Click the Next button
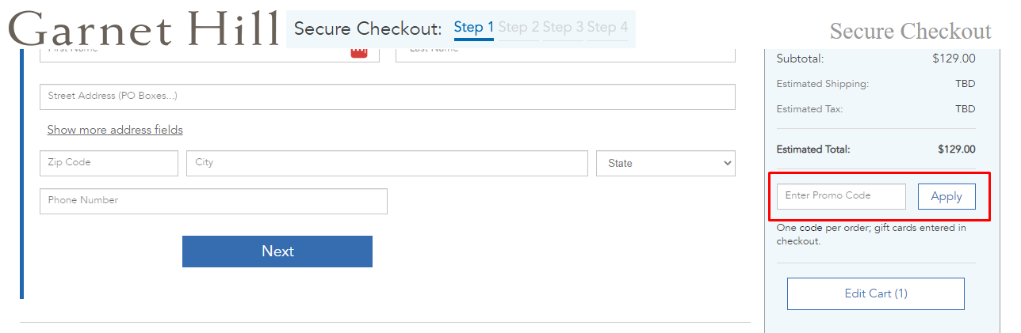 click(x=277, y=252)
